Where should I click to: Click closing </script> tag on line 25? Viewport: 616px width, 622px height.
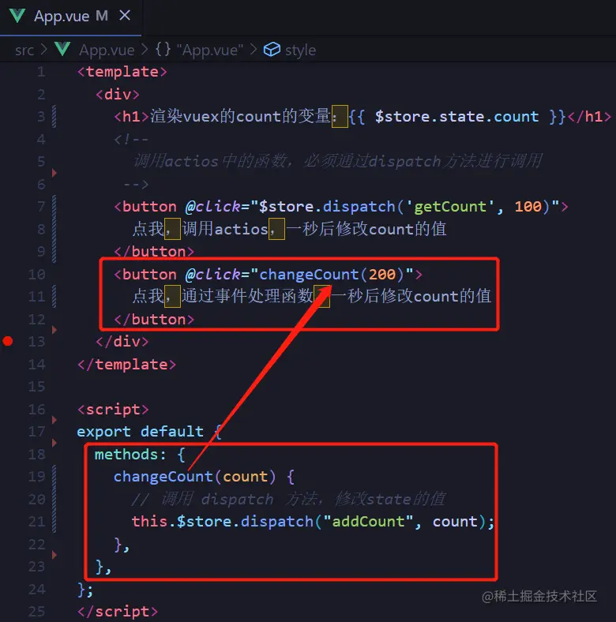click(118, 612)
